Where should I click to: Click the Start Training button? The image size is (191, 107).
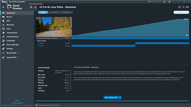(111, 97)
